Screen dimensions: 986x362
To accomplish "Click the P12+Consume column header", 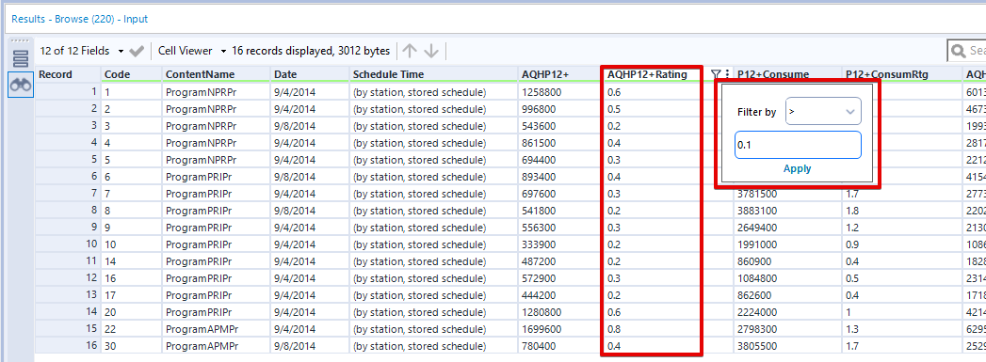I will [x=787, y=74].
